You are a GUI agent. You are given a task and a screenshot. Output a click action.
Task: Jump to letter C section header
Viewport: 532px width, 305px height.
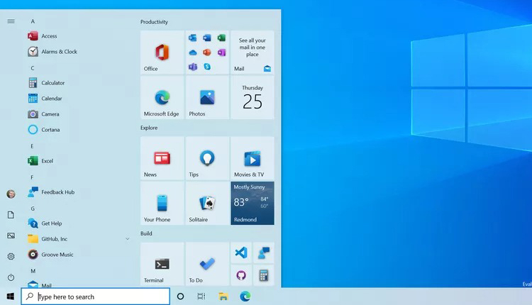(33, 68)
